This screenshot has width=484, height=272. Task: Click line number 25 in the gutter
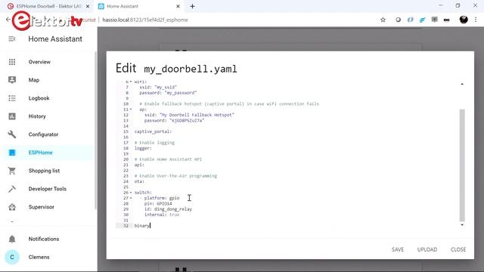point(126,187)
